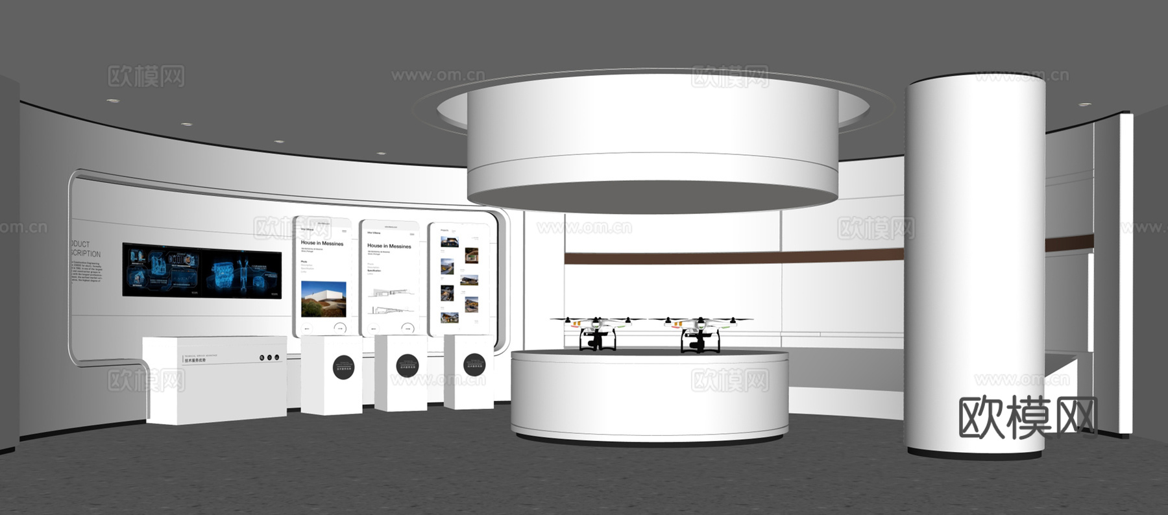1168x515 pixels.
Task: Click last round icon on the wide cabinet
Action: click(277, 357)
